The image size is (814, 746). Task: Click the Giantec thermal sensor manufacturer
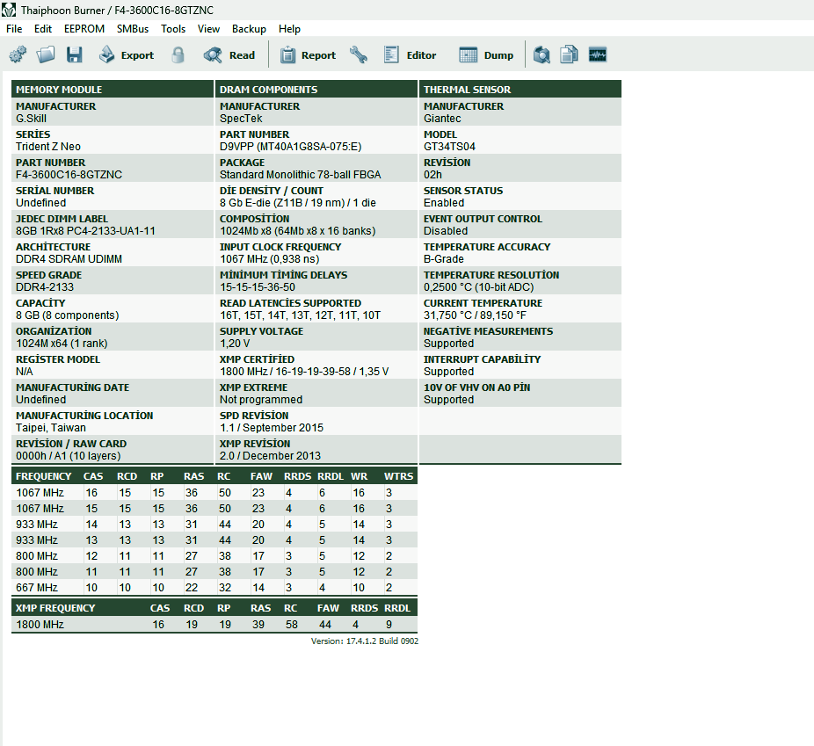point(442,119)
